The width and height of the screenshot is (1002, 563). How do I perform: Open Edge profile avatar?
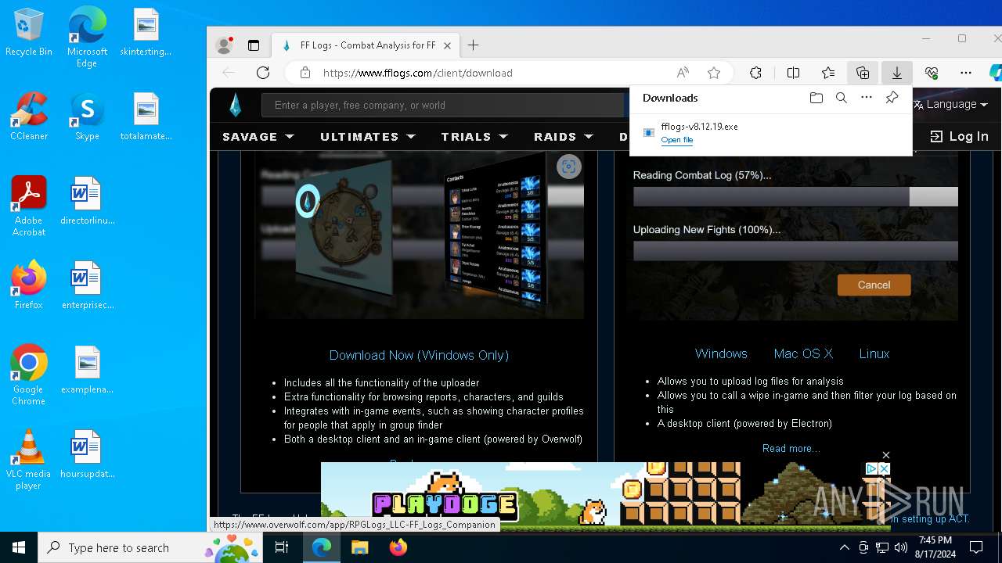225,45
